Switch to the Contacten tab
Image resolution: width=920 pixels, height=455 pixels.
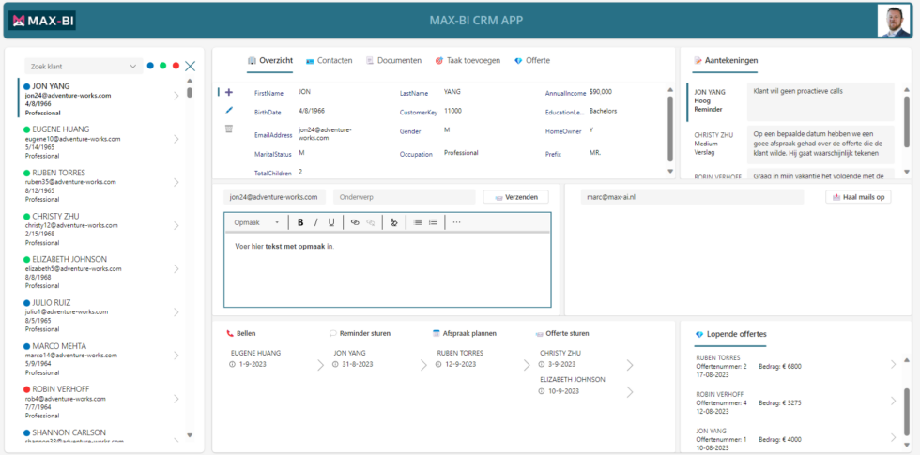point(329,60)
